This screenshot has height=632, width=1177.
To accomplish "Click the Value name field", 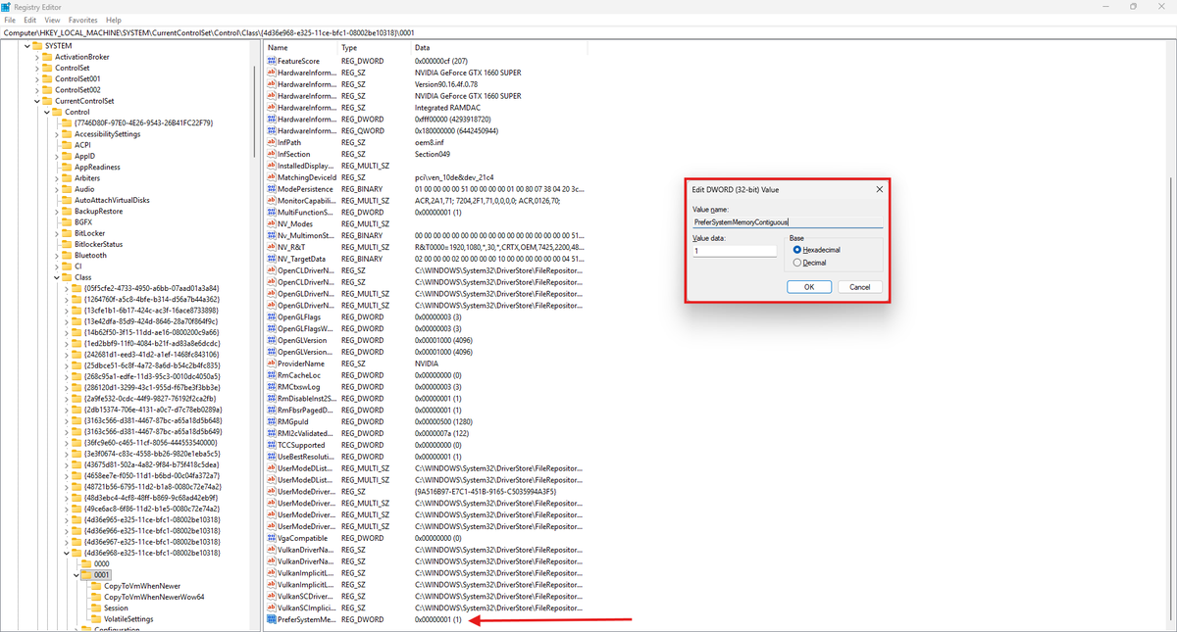I will 788,222.
